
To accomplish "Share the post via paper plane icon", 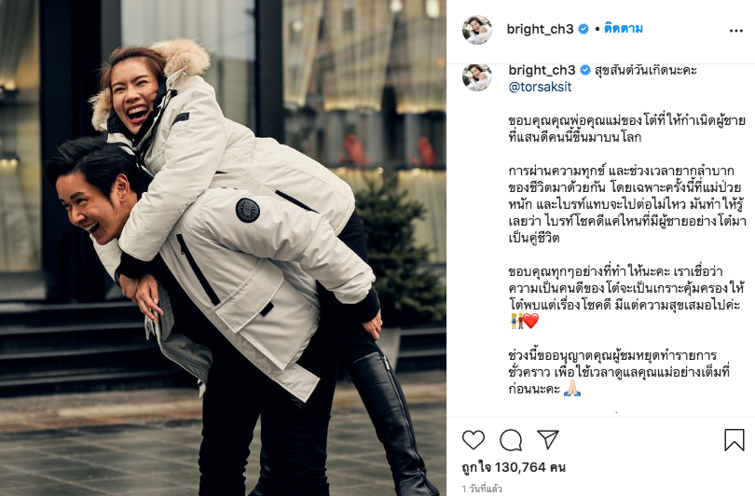I will [x=548, y=439].
